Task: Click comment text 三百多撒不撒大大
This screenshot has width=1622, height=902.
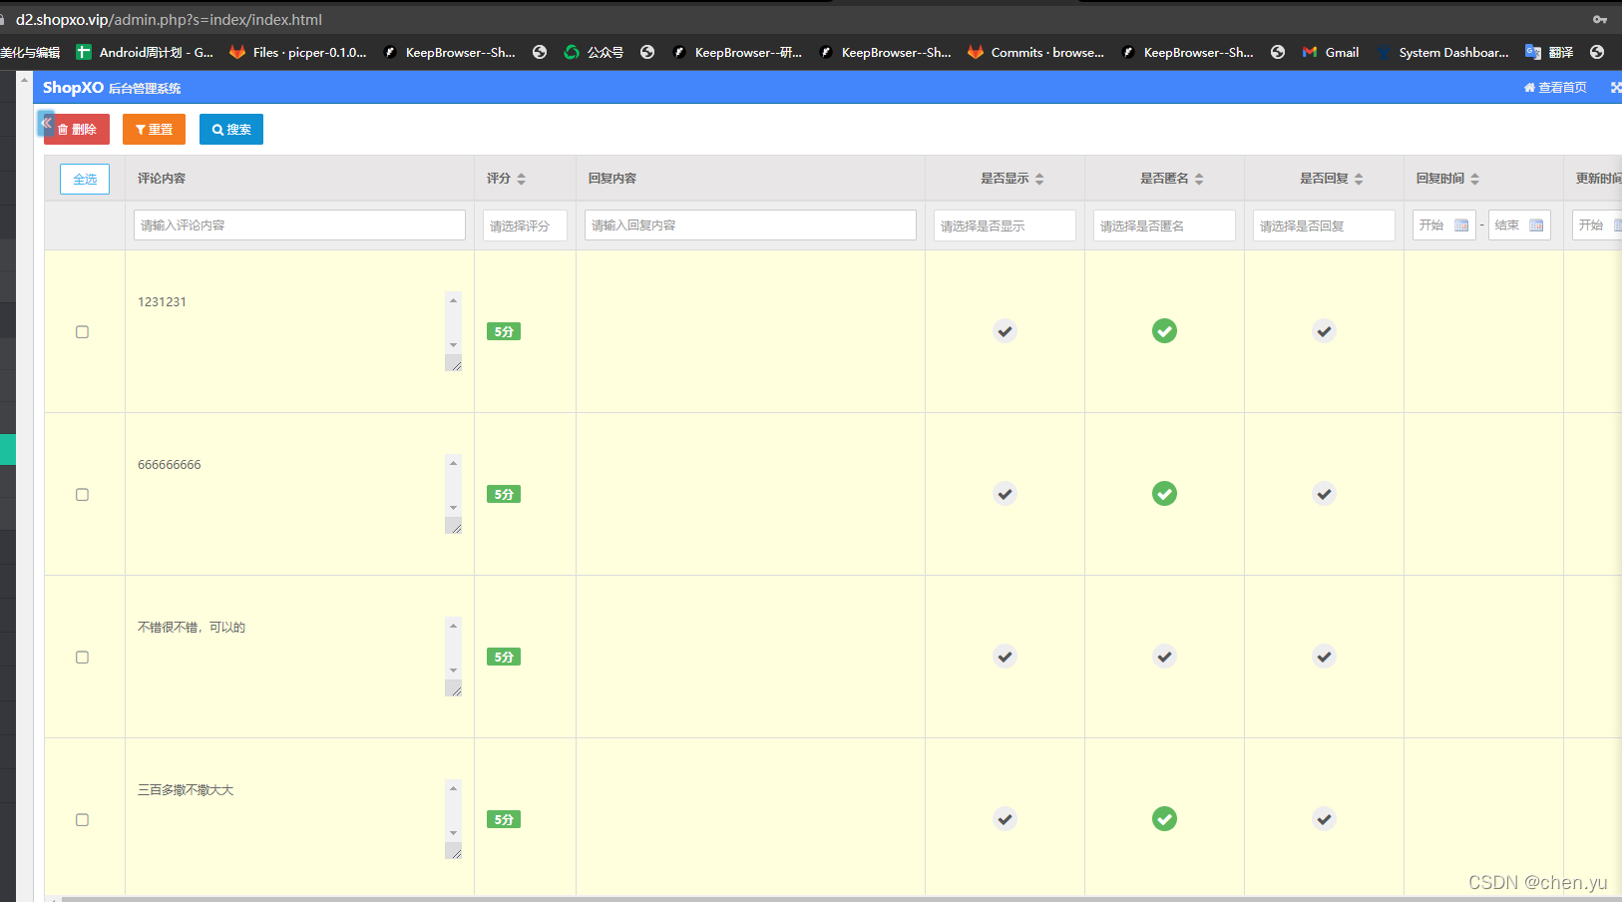Action: click(186, 790)
